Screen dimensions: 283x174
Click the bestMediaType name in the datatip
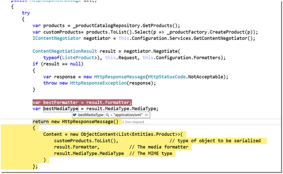91,115
